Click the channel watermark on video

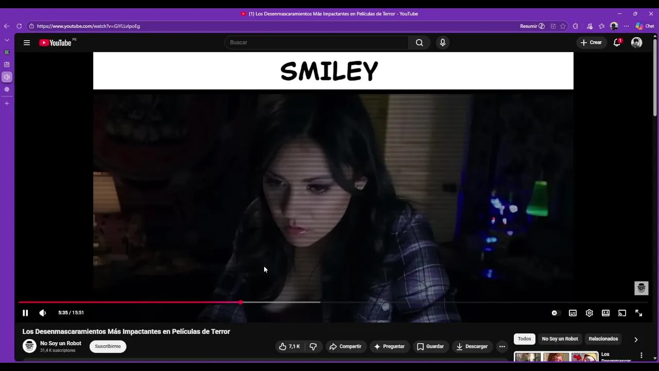click(641, 288)
